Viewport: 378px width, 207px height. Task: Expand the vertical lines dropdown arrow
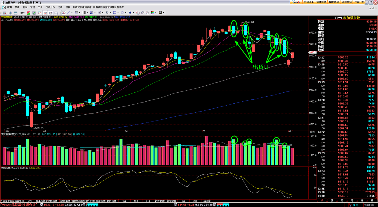point(87,13)
